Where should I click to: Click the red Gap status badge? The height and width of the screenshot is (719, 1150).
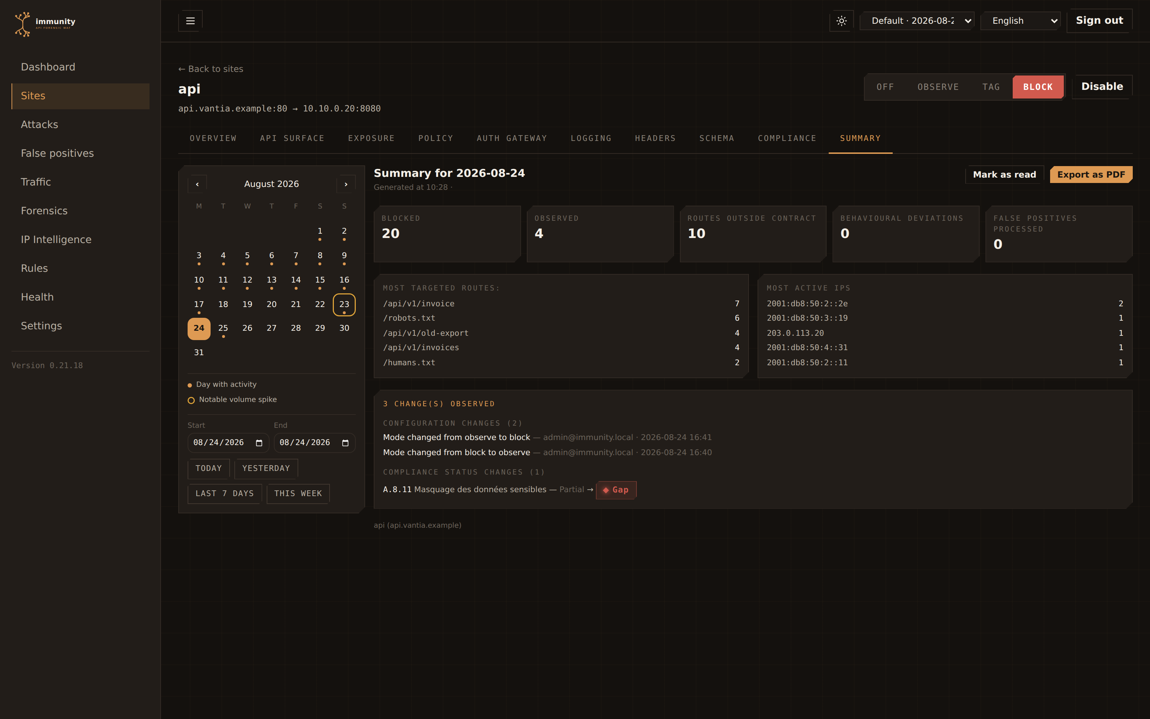coord(616,490)
